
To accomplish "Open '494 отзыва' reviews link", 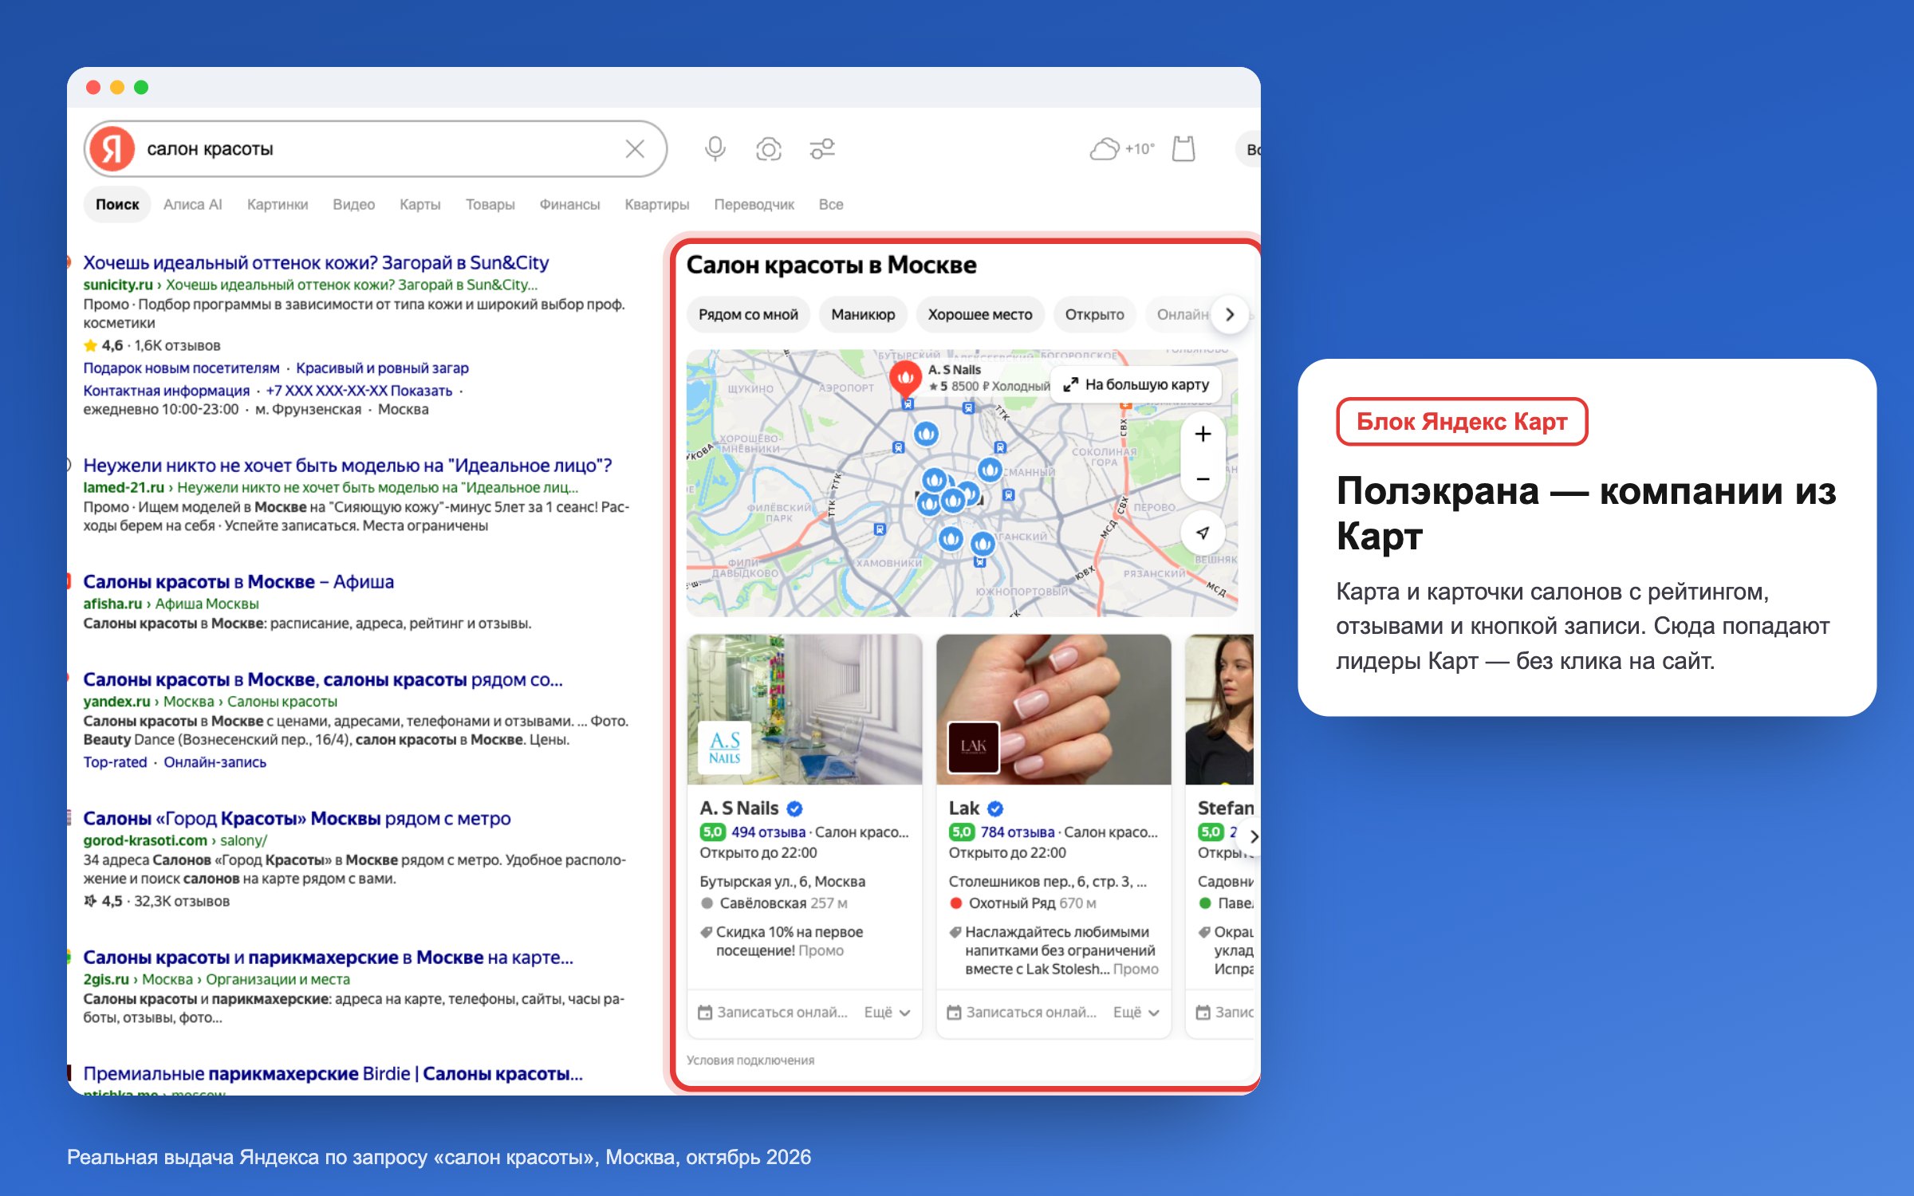I will pos(768,832).
